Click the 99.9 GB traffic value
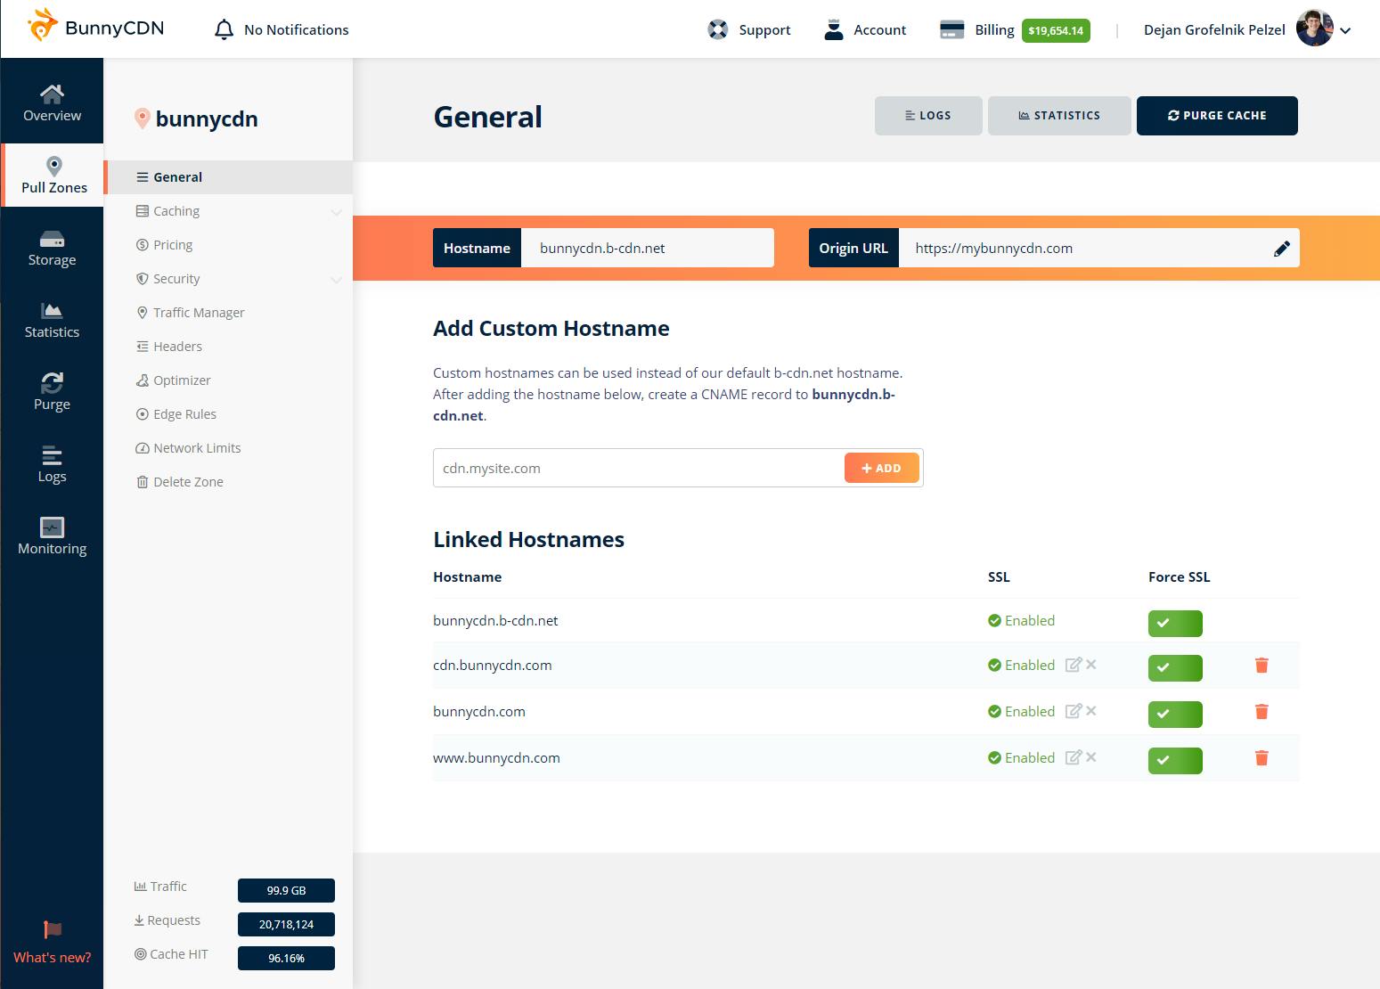Image resolution: width=1380 pixels, height=989 pixels. click(x=286, y=890)
